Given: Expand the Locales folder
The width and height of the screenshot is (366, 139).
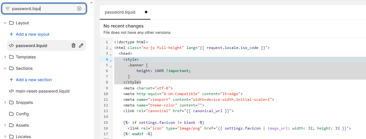Looking at the screenshot, I should [x=5, y=136].
